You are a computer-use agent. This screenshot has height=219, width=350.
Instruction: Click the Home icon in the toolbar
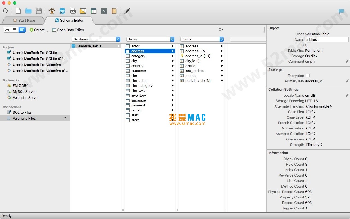tap(52, 11)
